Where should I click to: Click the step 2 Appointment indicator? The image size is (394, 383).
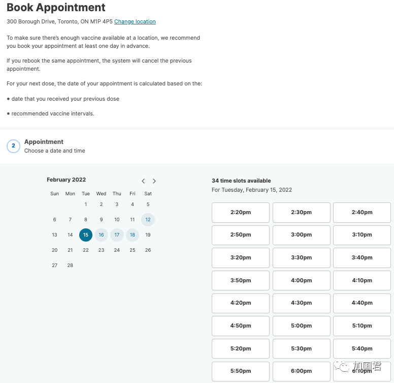point(13,146)
